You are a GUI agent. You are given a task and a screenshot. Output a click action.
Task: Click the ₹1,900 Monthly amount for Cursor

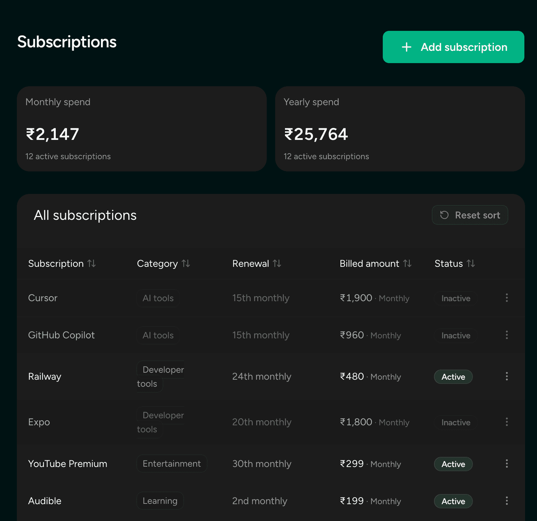pyautogui.click(x=374, y=298)
